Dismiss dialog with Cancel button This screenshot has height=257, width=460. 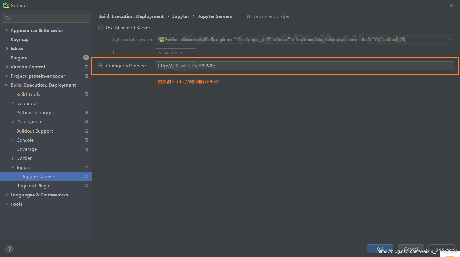click(411, 249)
